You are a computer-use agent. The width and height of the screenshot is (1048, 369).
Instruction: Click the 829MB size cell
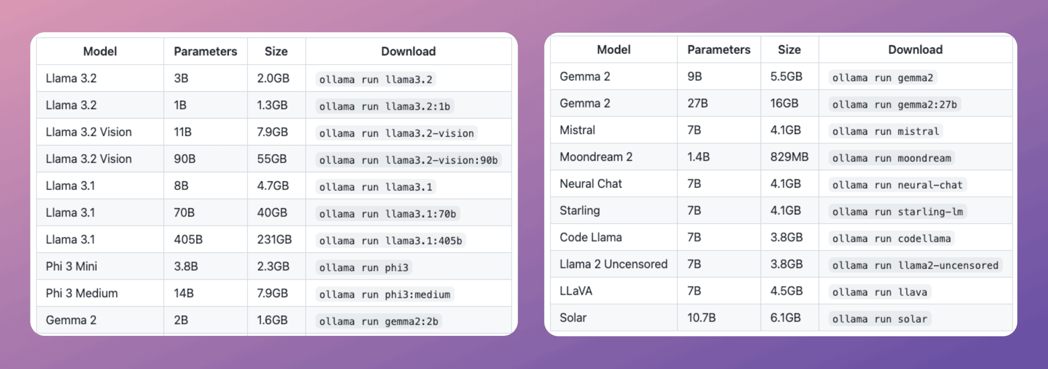pyautogui.click(x=789, y=157)
